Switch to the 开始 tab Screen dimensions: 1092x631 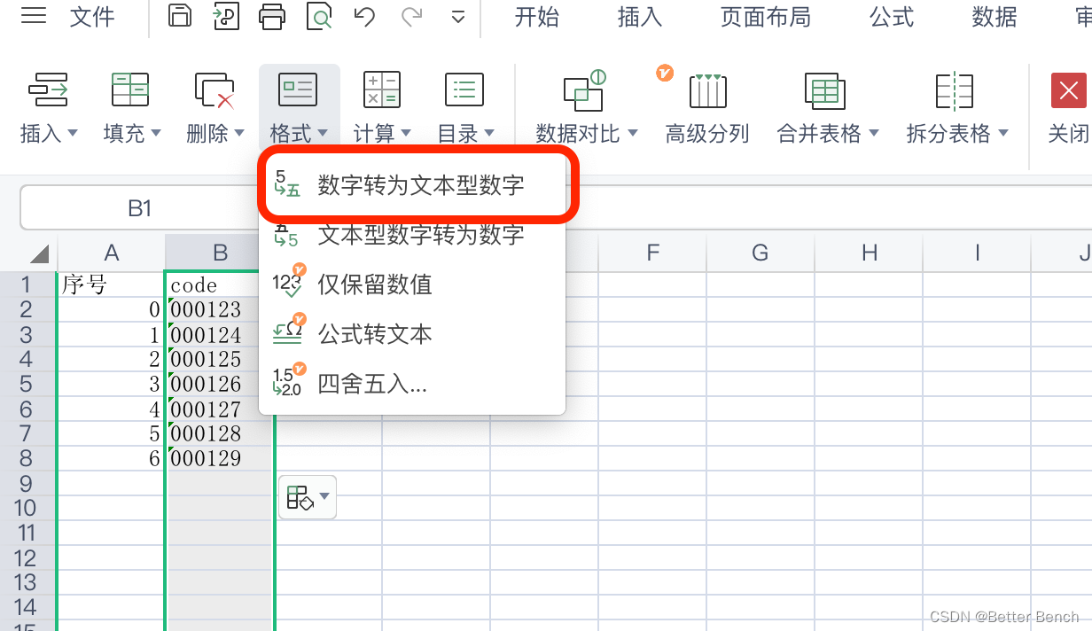tap(536, 17)
